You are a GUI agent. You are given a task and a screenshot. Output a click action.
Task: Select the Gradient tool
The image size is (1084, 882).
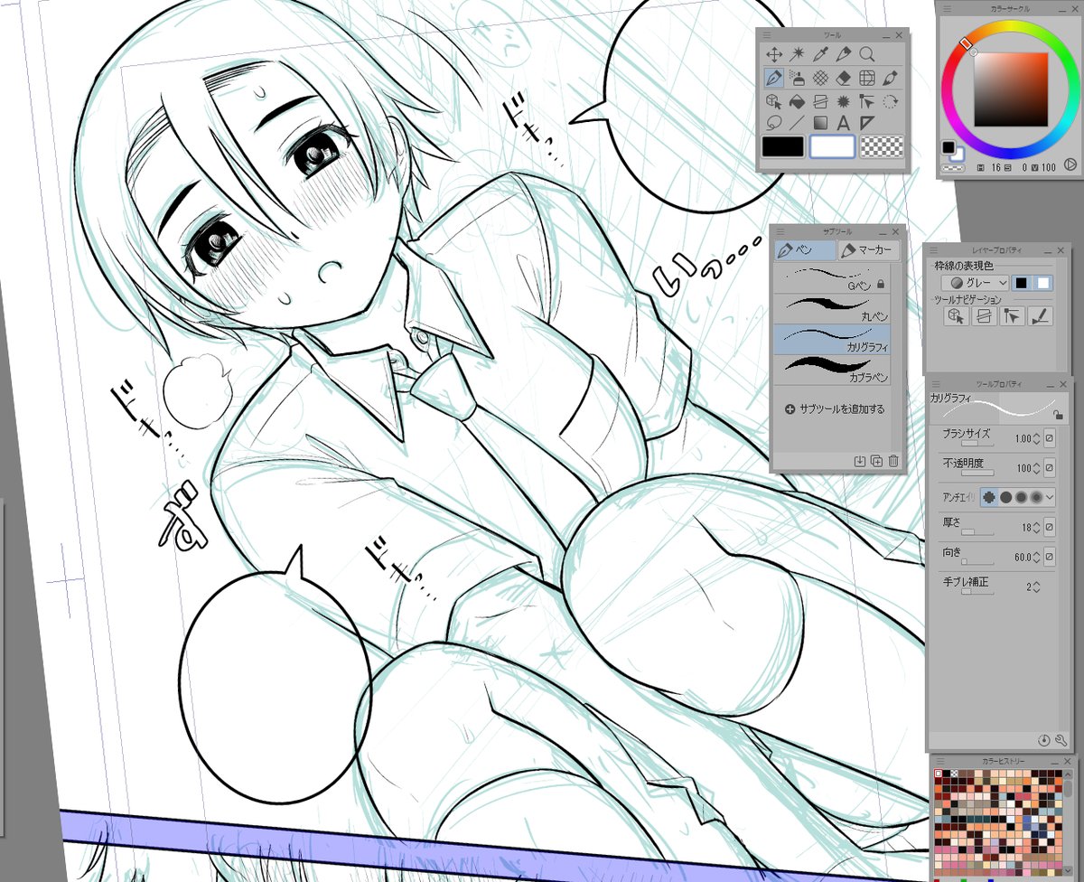[820, 123]
